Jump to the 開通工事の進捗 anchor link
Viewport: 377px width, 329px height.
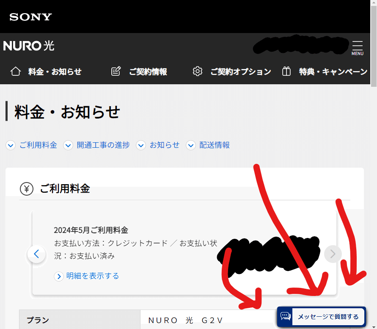coord(103,145)
